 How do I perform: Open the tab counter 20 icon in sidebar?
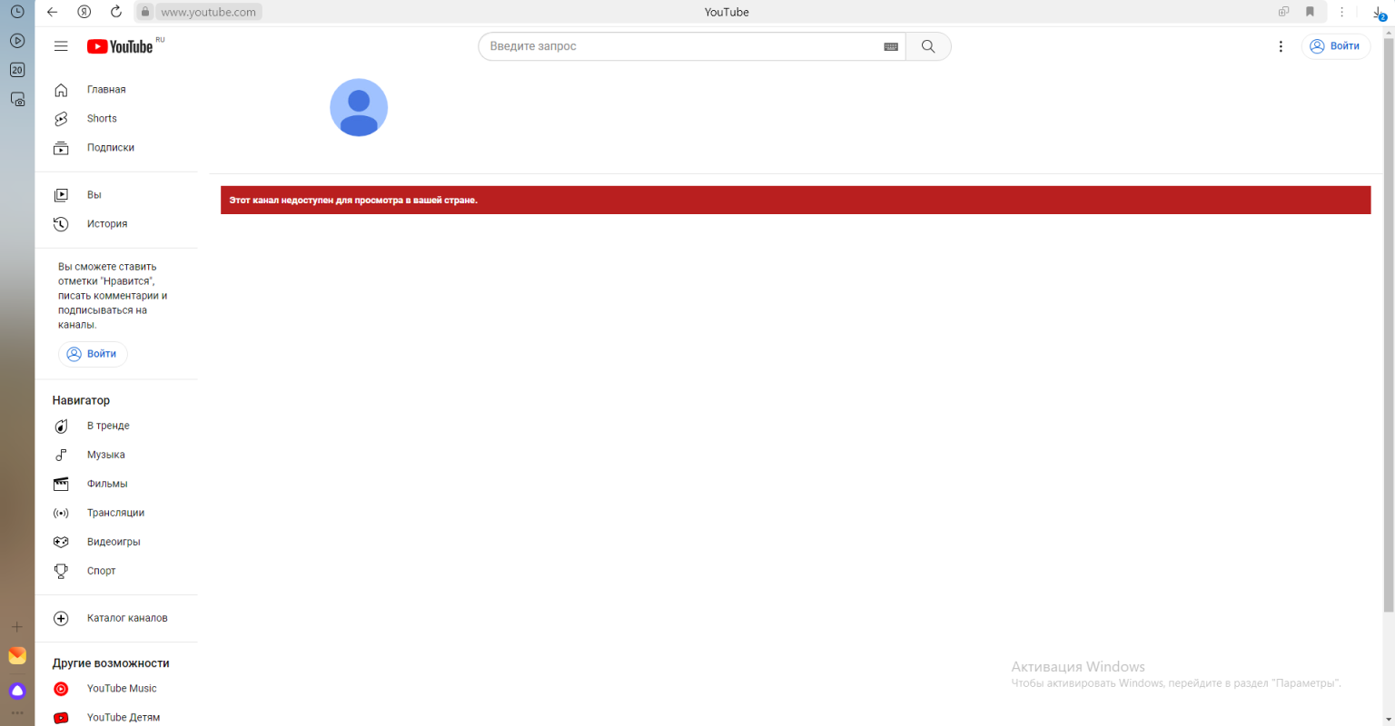point(17,70)
